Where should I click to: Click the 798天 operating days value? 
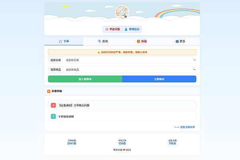(x=172, y=144)
